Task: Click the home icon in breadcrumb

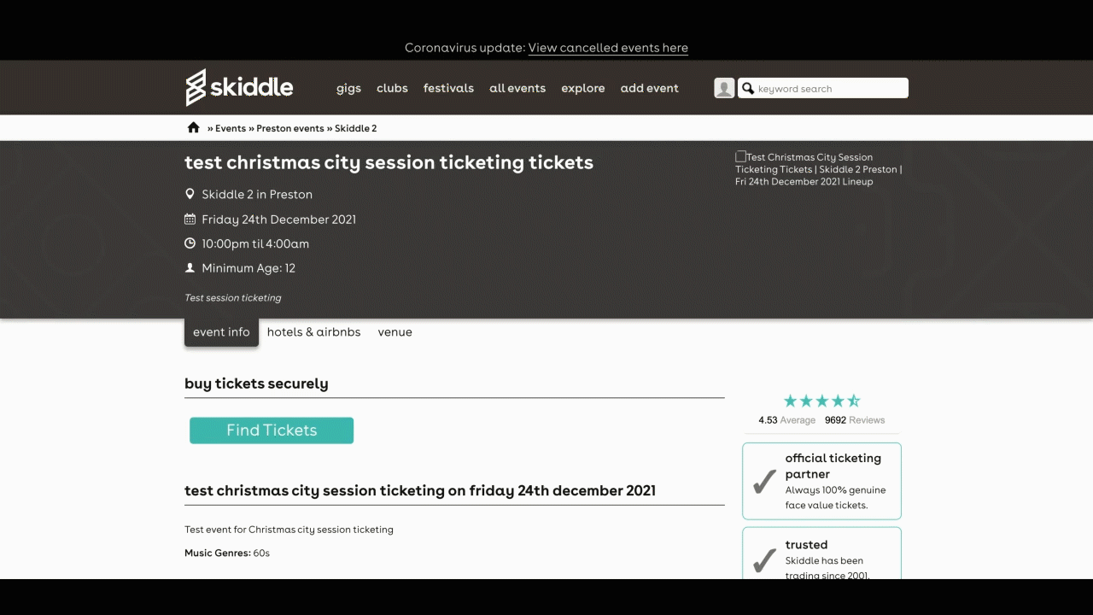Action: (194, 128)
